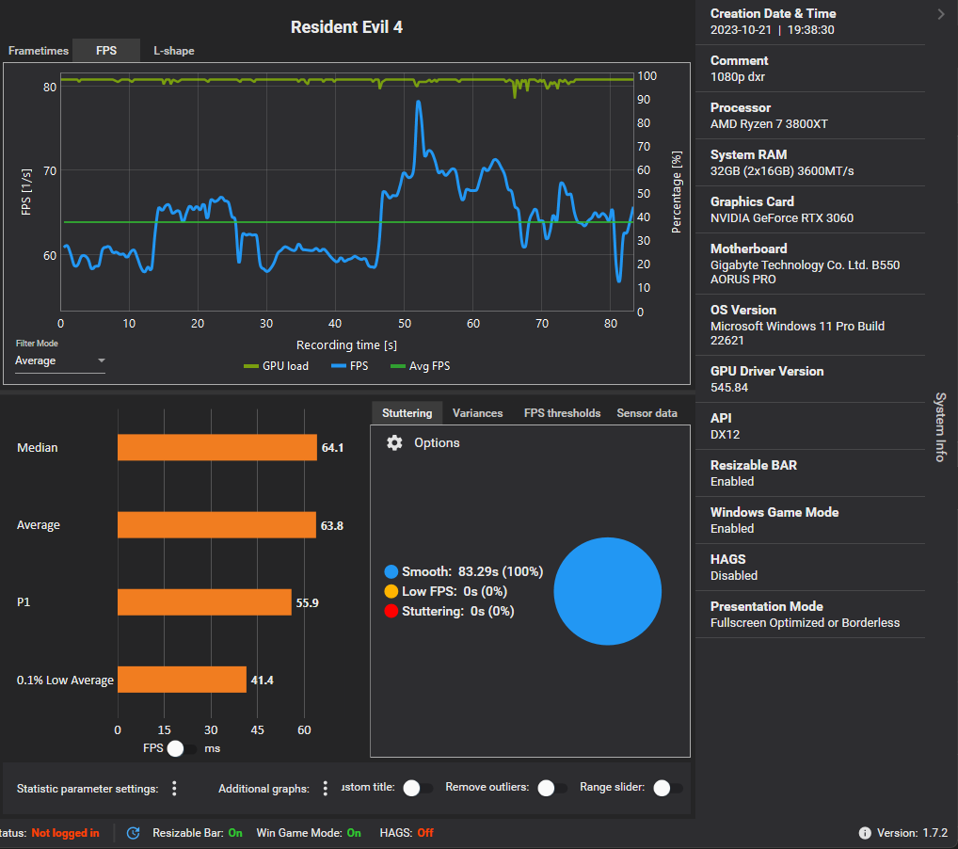Enable the custom title toggle
The width and height of the screenshot is (958, 849).
[418, 788]
